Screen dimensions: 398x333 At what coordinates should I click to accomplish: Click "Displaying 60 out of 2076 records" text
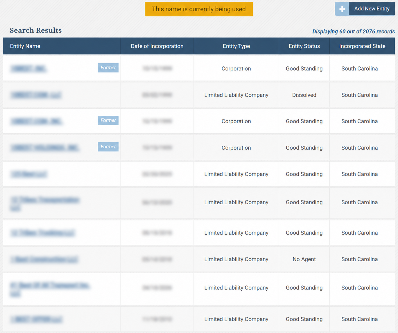pyautogui.click(x=354, y=31)
